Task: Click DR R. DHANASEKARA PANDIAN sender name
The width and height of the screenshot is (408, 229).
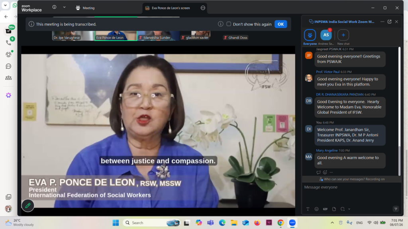Action: [339, 95]
